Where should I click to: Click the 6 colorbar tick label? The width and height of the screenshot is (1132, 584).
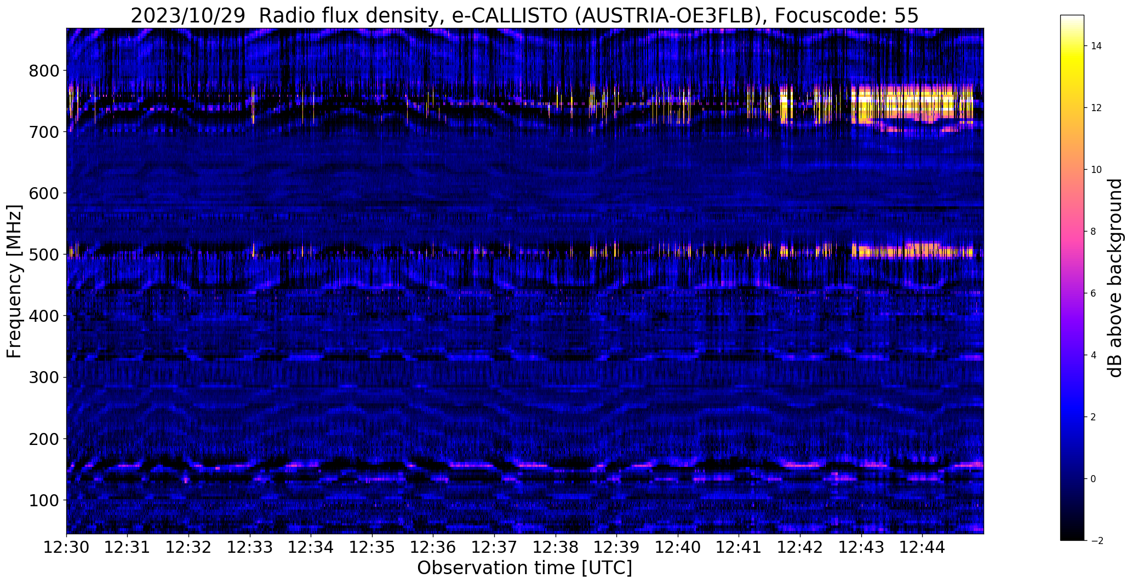pyautogui.click(x=1094, y=293)
